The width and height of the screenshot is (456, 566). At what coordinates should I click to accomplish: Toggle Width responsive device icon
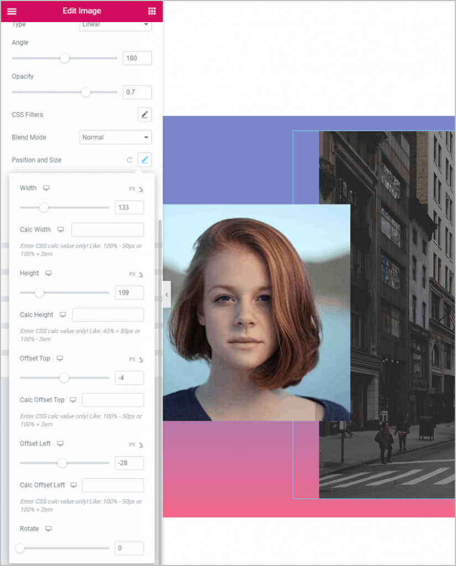point(46,188)
